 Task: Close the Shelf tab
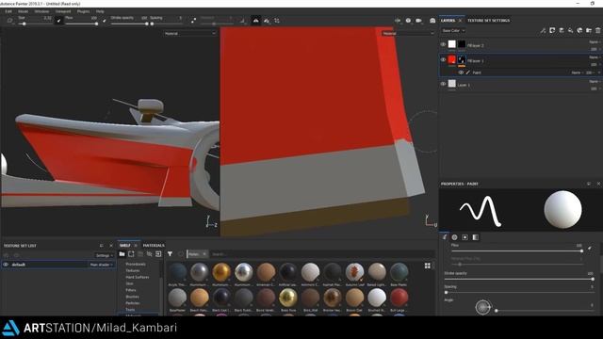pos(136,245)
